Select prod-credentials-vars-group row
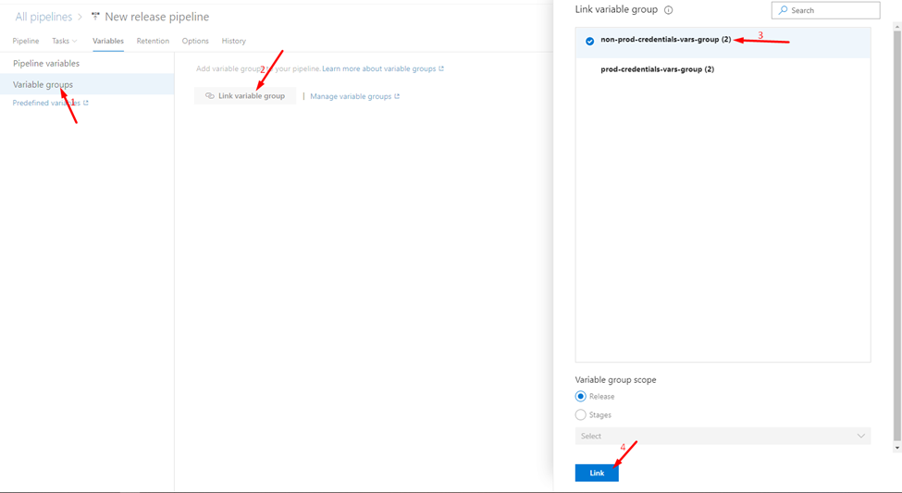Screen dimensions: 902x493 tap(723, 69)
